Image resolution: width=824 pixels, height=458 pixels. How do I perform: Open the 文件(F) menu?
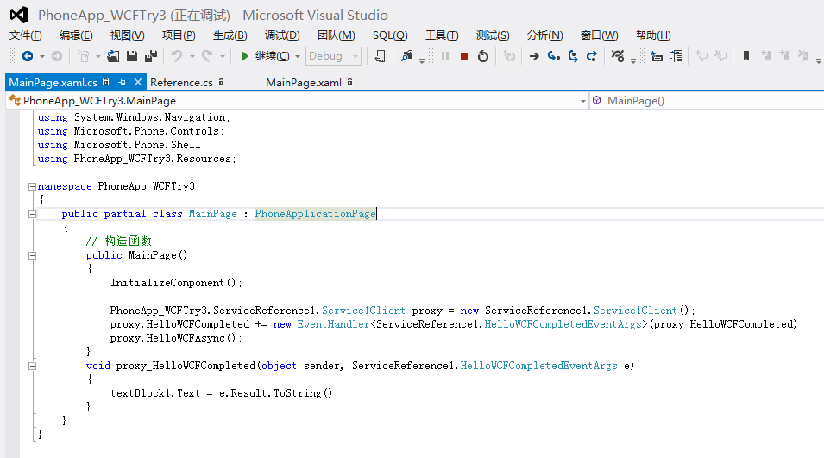click(25, 35)
